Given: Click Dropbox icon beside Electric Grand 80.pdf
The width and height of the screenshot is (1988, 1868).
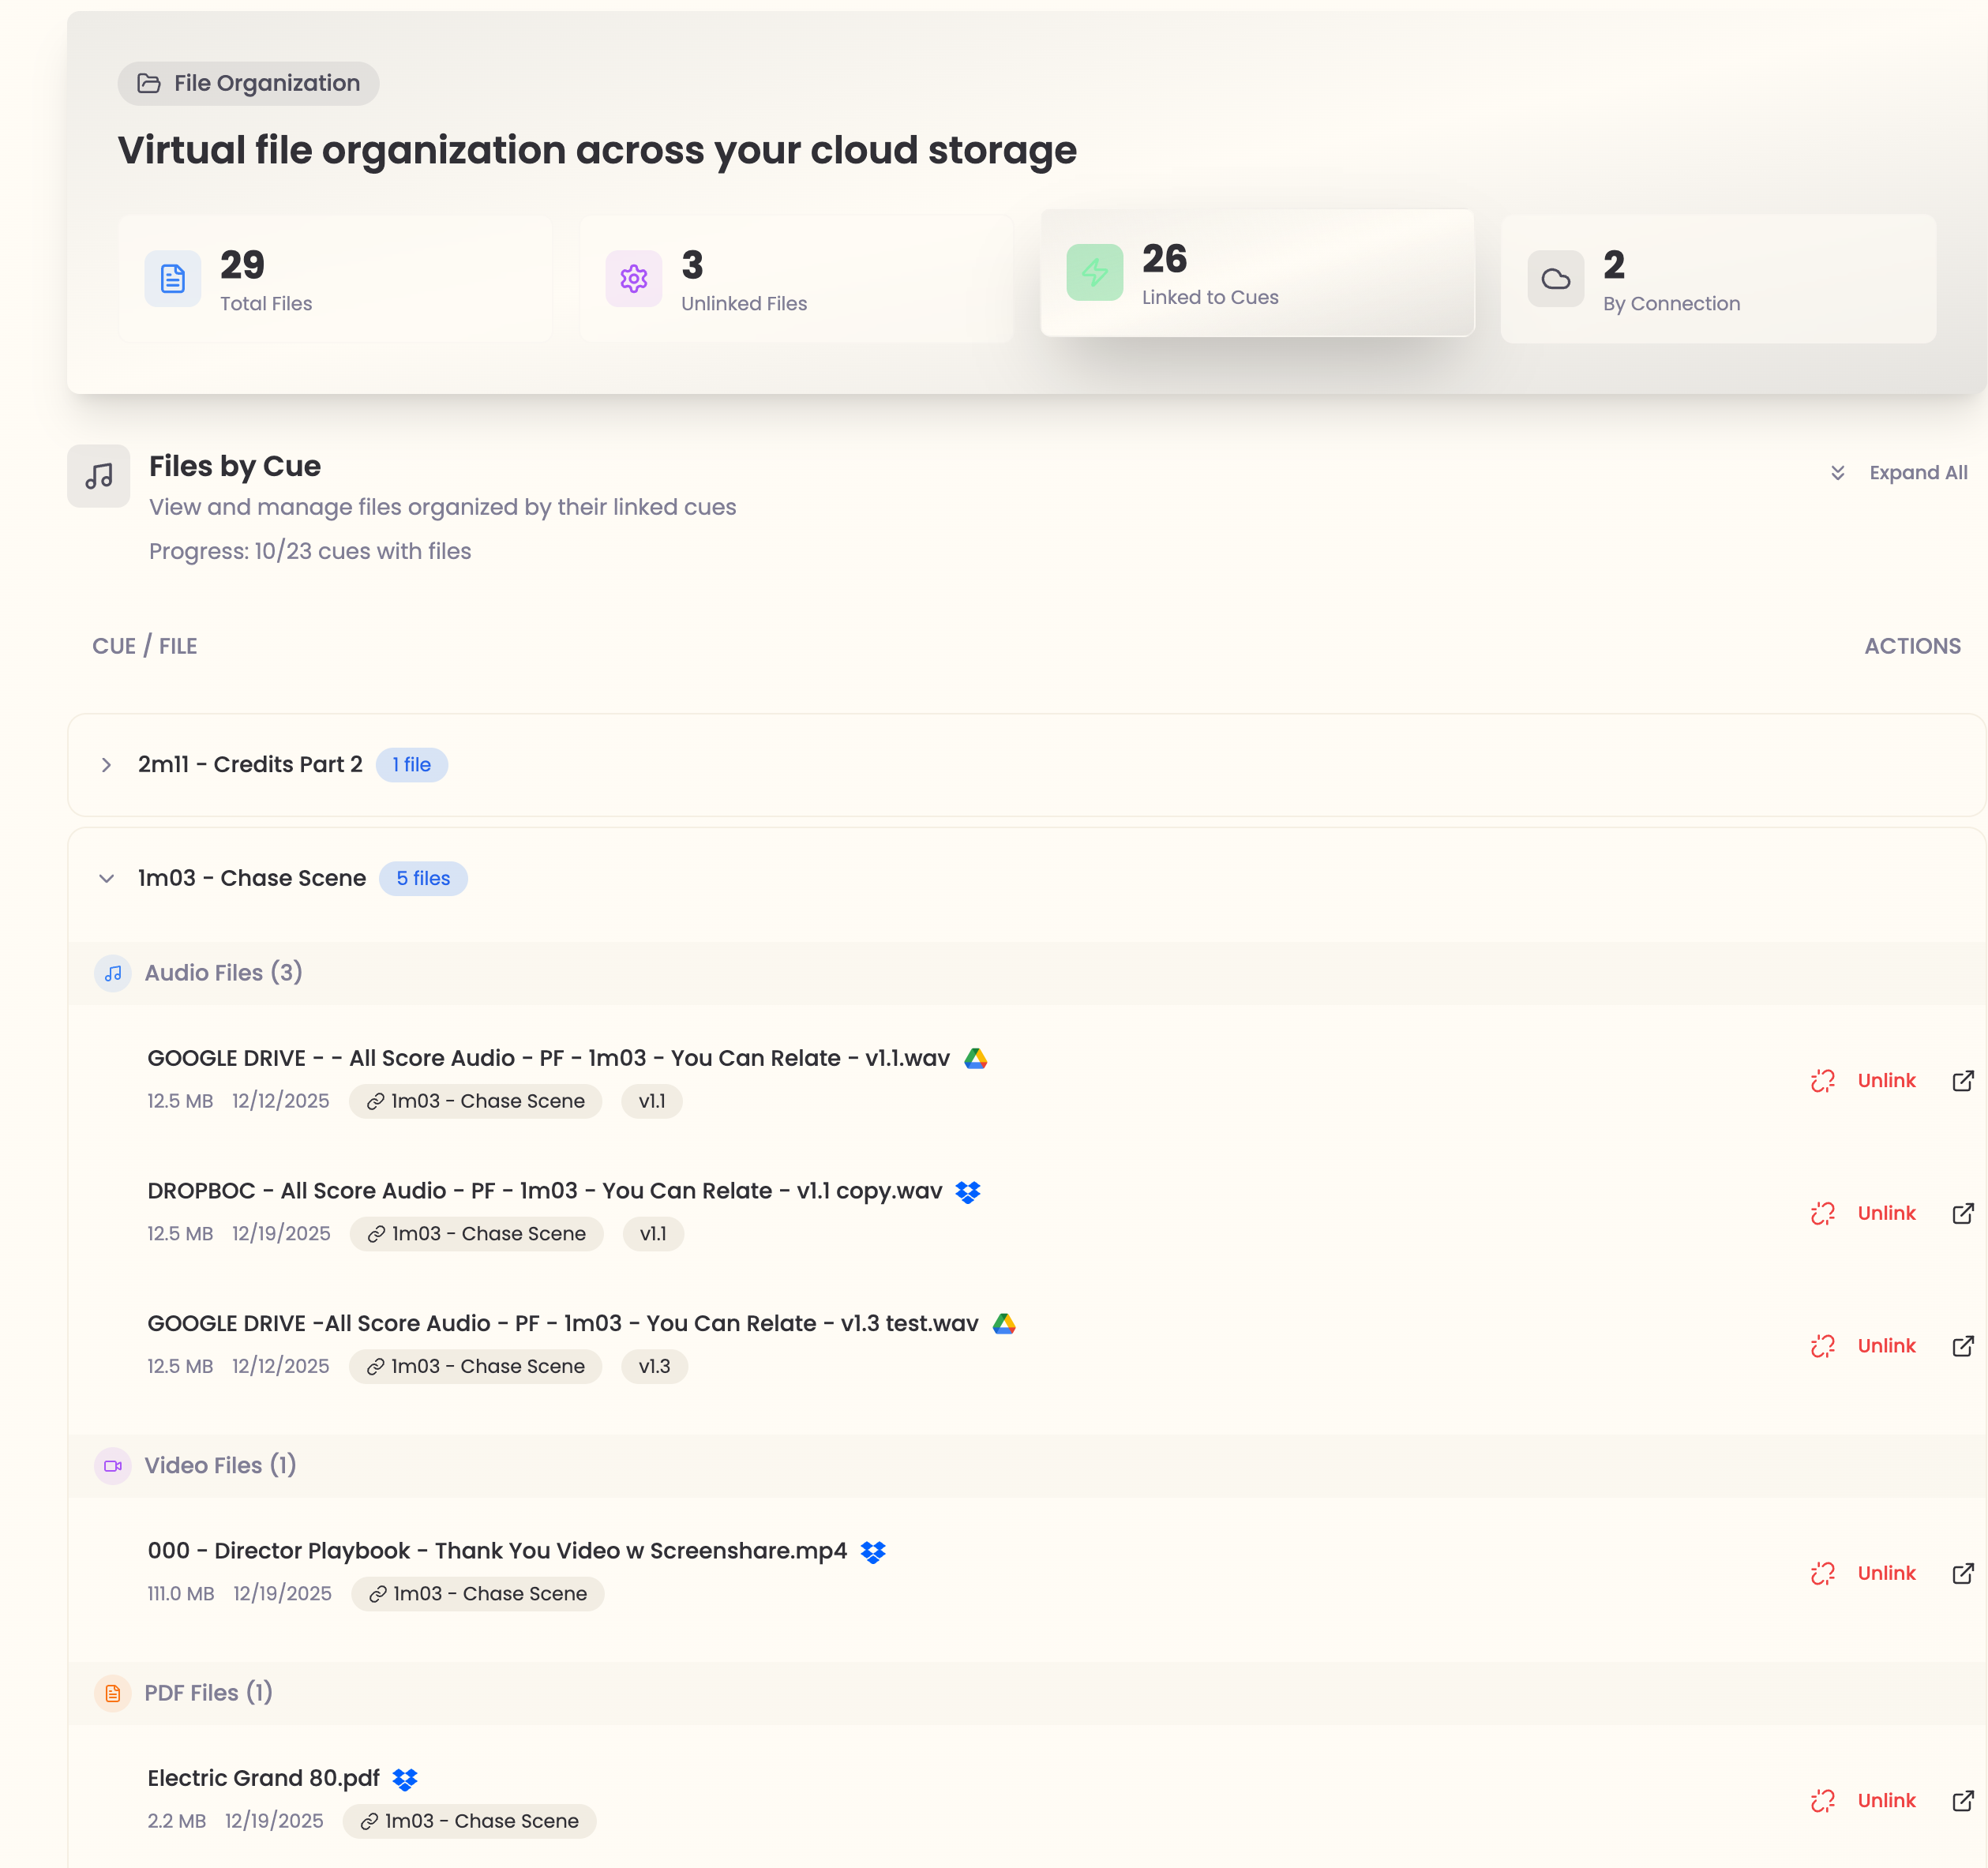Looking at the screenshot, I should pyautogui.click(x=405, y=1779).
